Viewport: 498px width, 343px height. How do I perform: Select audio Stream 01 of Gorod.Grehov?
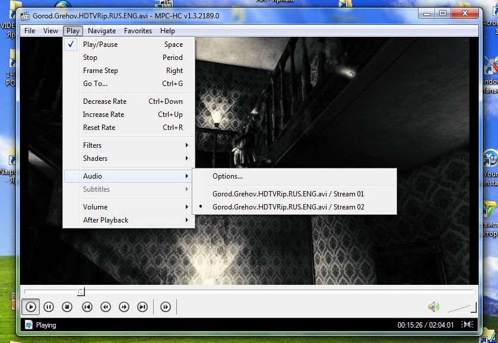click(294, 193)
